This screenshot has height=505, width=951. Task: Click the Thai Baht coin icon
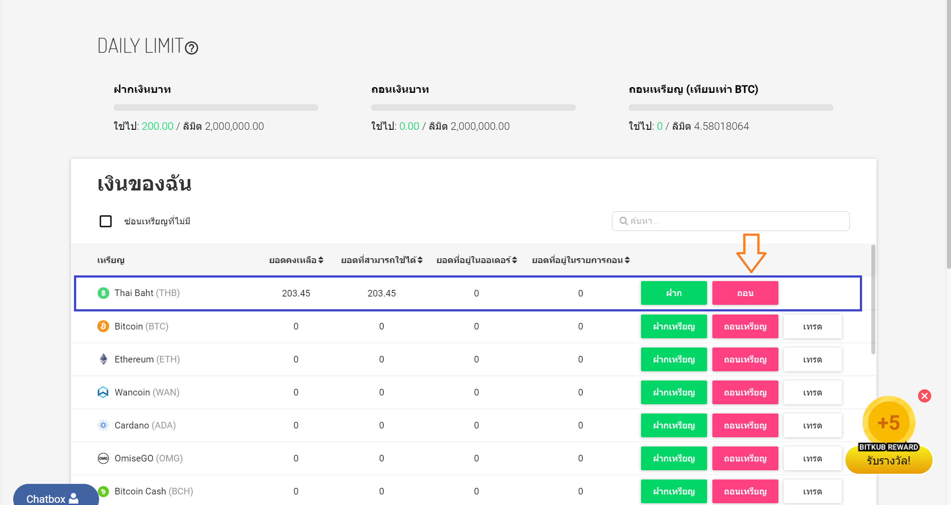point(103,293)
